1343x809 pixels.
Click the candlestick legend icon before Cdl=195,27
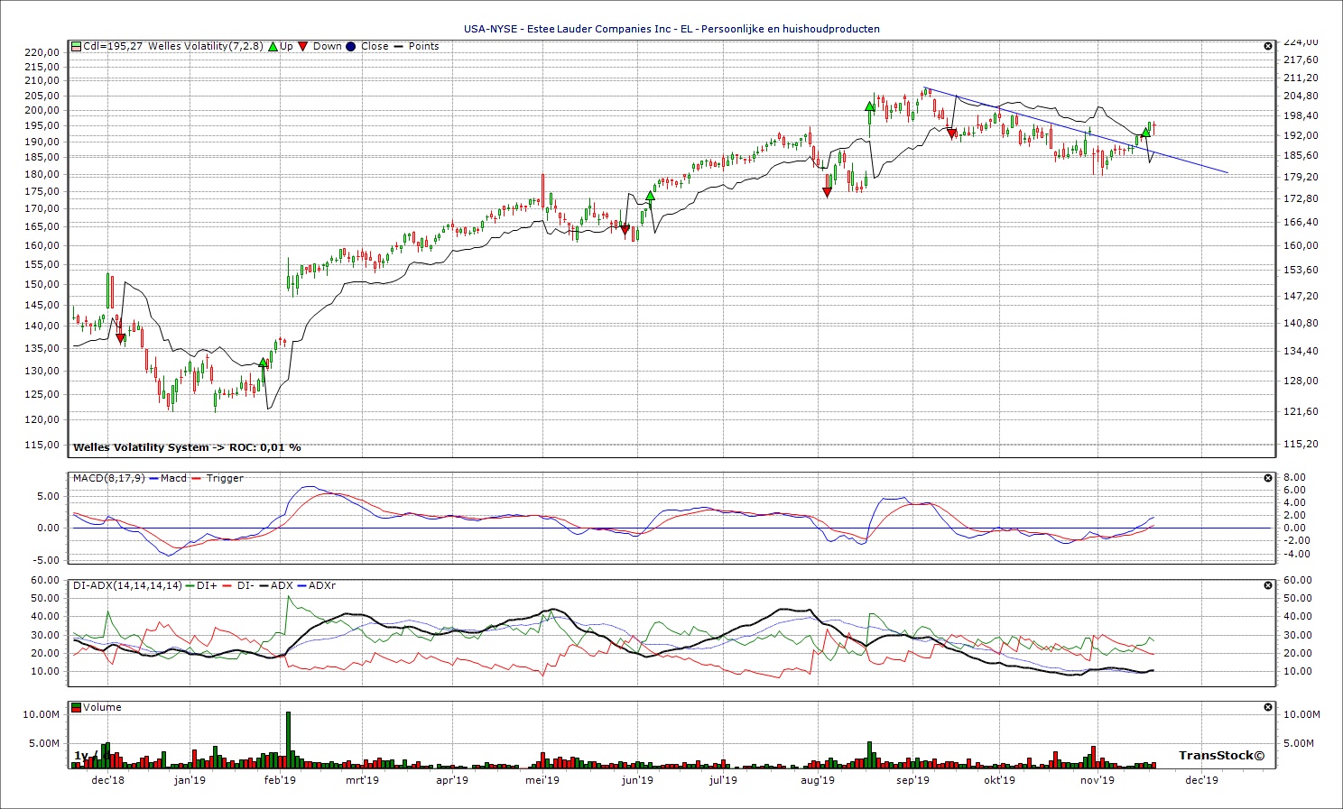tap(76, 46)
